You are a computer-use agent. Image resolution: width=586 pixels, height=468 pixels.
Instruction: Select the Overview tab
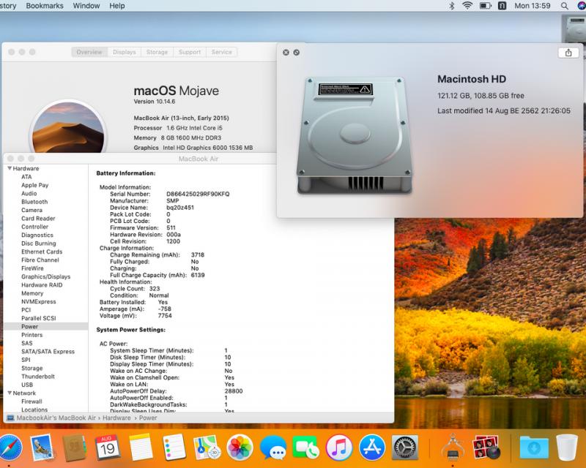pyautogui.click(x=89, y=52)
